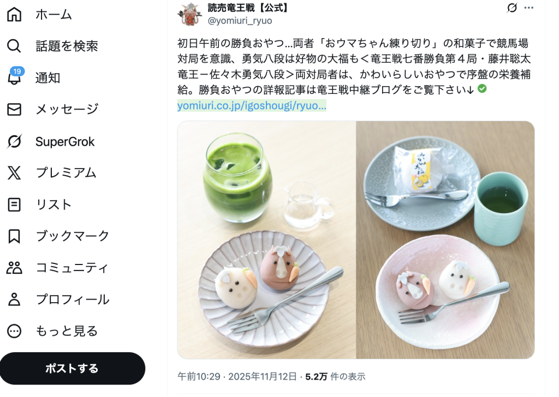Viewport: 559px width, 397px height.
Task: Open the Lists icon
Action: [x=14, y=204]
